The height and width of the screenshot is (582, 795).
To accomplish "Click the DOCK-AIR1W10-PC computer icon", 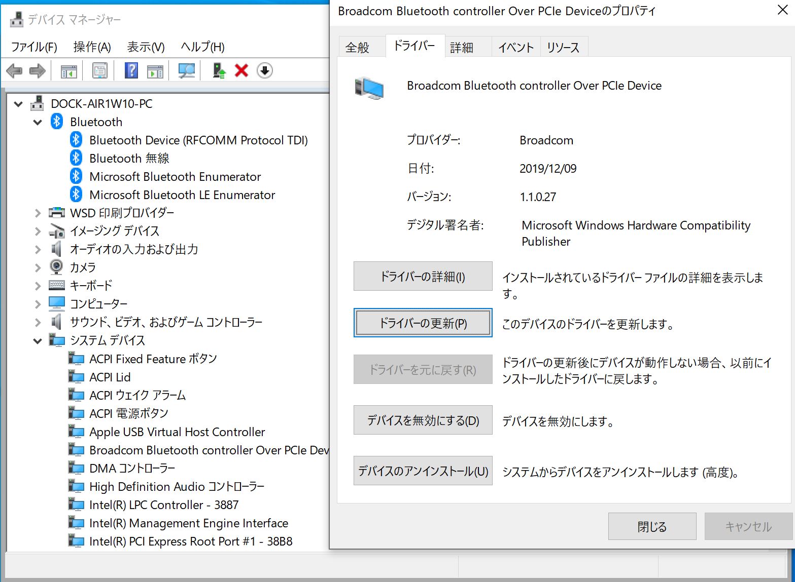I will coord(37,103).
